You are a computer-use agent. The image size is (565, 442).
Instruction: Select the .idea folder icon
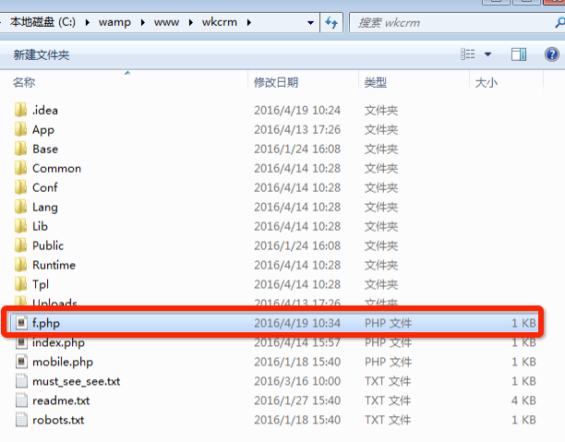20,110
